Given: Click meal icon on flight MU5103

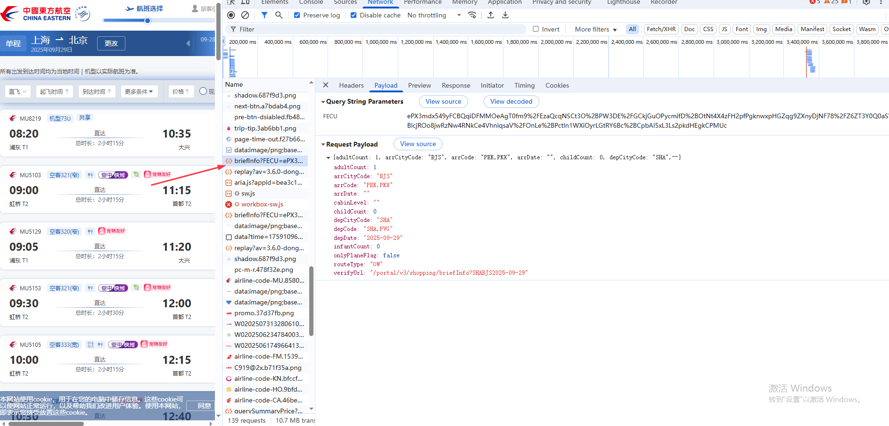Looking at the screenshot, I should (x=90, y=175).
